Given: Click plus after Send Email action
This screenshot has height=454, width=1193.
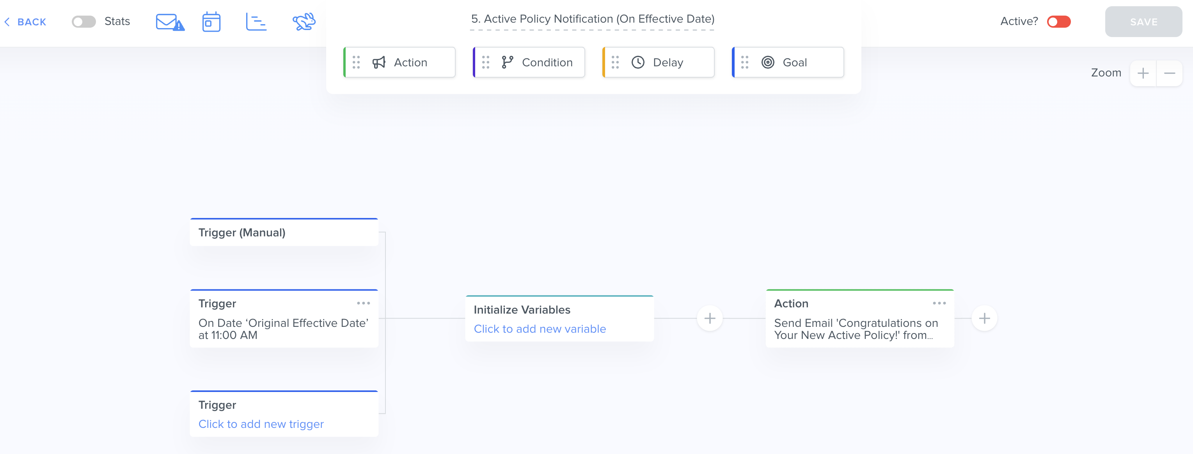Looking at the screenshot, I should click(984, 318).
